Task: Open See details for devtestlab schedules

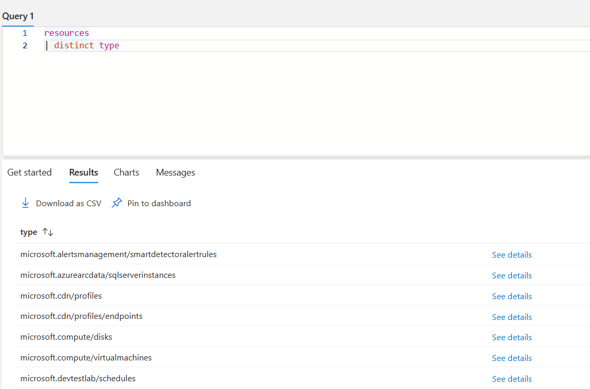Action: [512, 379]
